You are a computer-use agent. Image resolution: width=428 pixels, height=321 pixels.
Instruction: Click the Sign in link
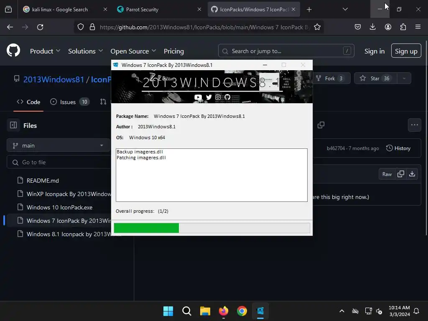click(374, 51)
